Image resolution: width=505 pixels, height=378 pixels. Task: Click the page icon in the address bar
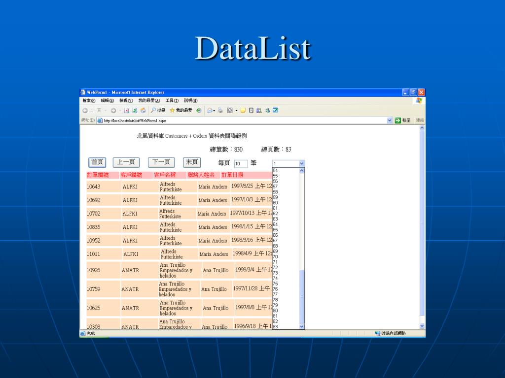point(100,121)
